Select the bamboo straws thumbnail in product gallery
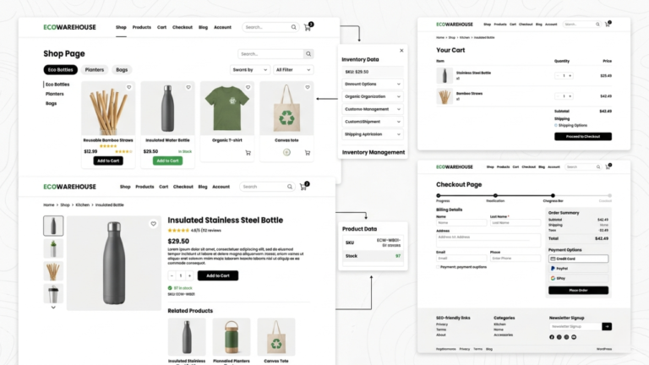This screenshot has width=649, height=365. pyautogui.click(x=53, y=270)
